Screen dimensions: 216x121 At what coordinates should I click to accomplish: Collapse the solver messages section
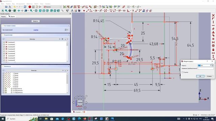point(69,26)
